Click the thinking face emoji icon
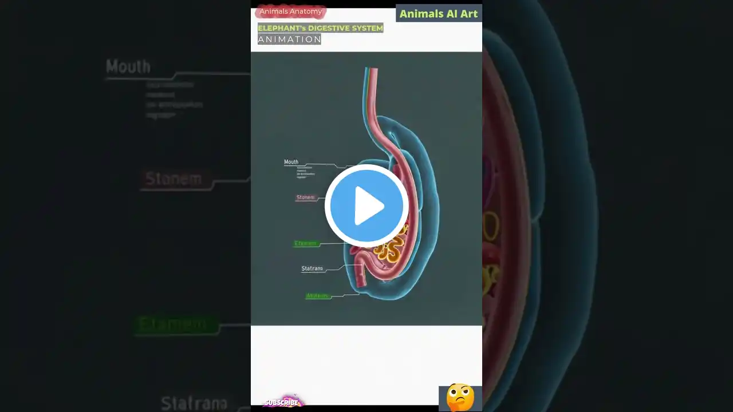The image size is (733, 412). 460,398
